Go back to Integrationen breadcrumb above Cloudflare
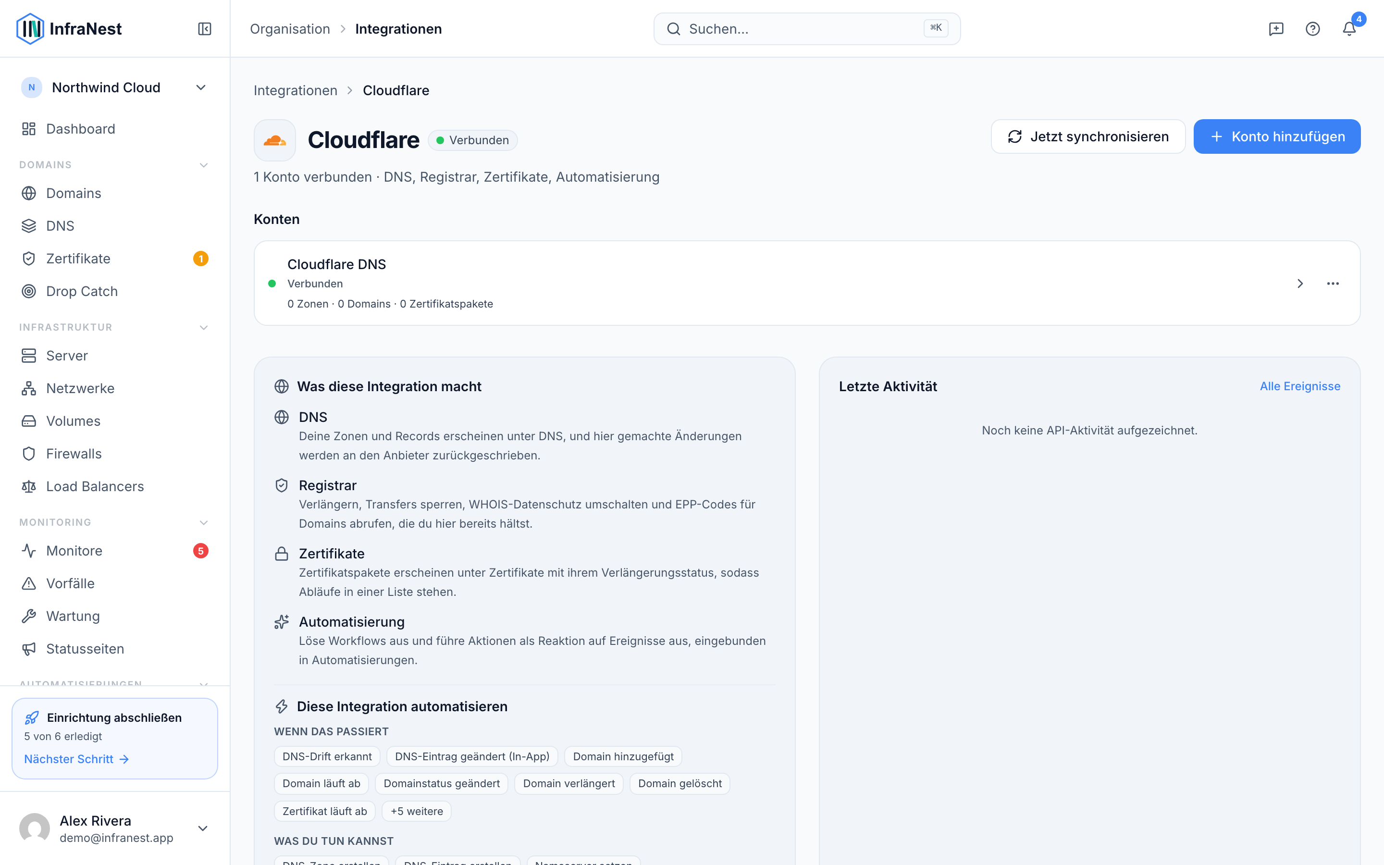 pyautogui.click(x=296, y=90)
